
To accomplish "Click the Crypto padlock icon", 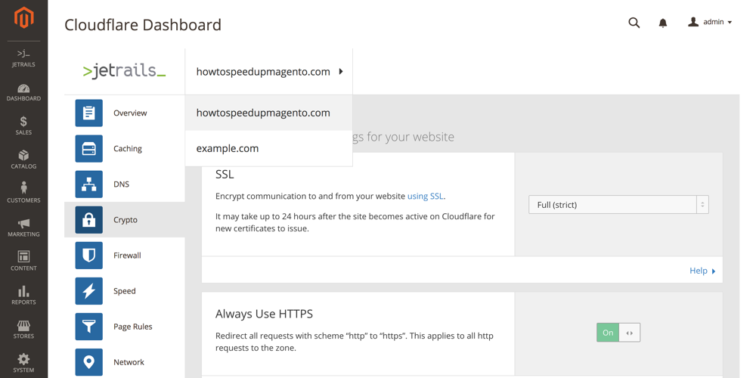I will [88, 220].
